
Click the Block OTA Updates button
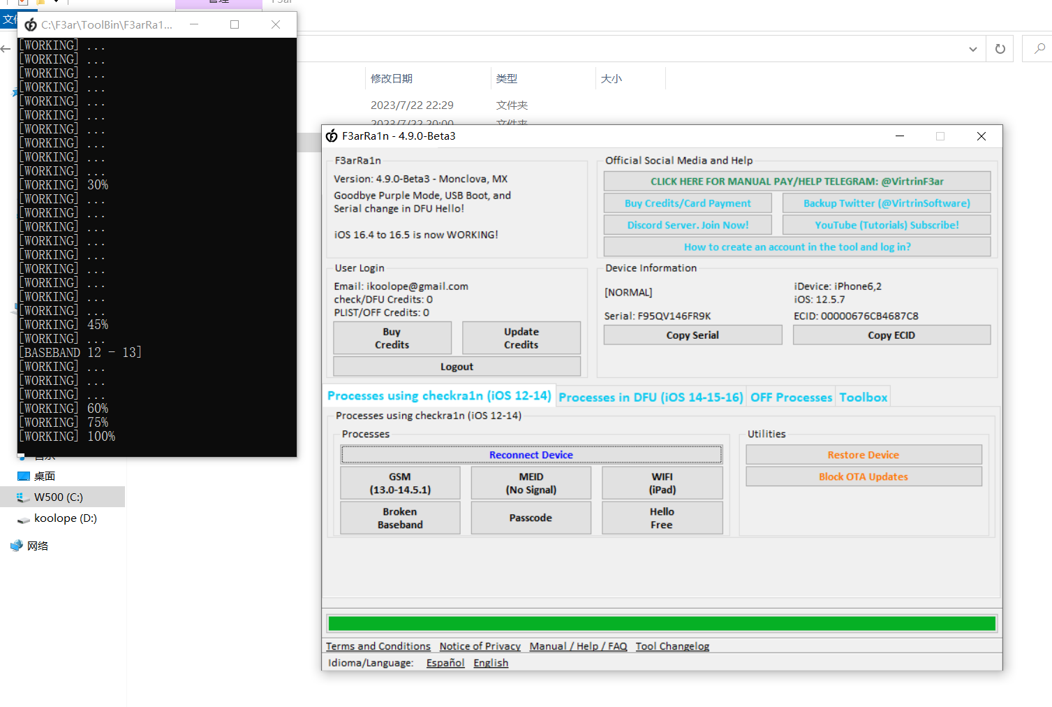(x=864, y=476)
